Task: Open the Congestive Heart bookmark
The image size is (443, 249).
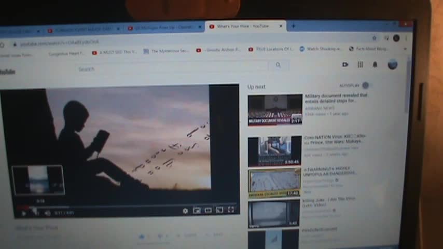Action: coord(66,53)
